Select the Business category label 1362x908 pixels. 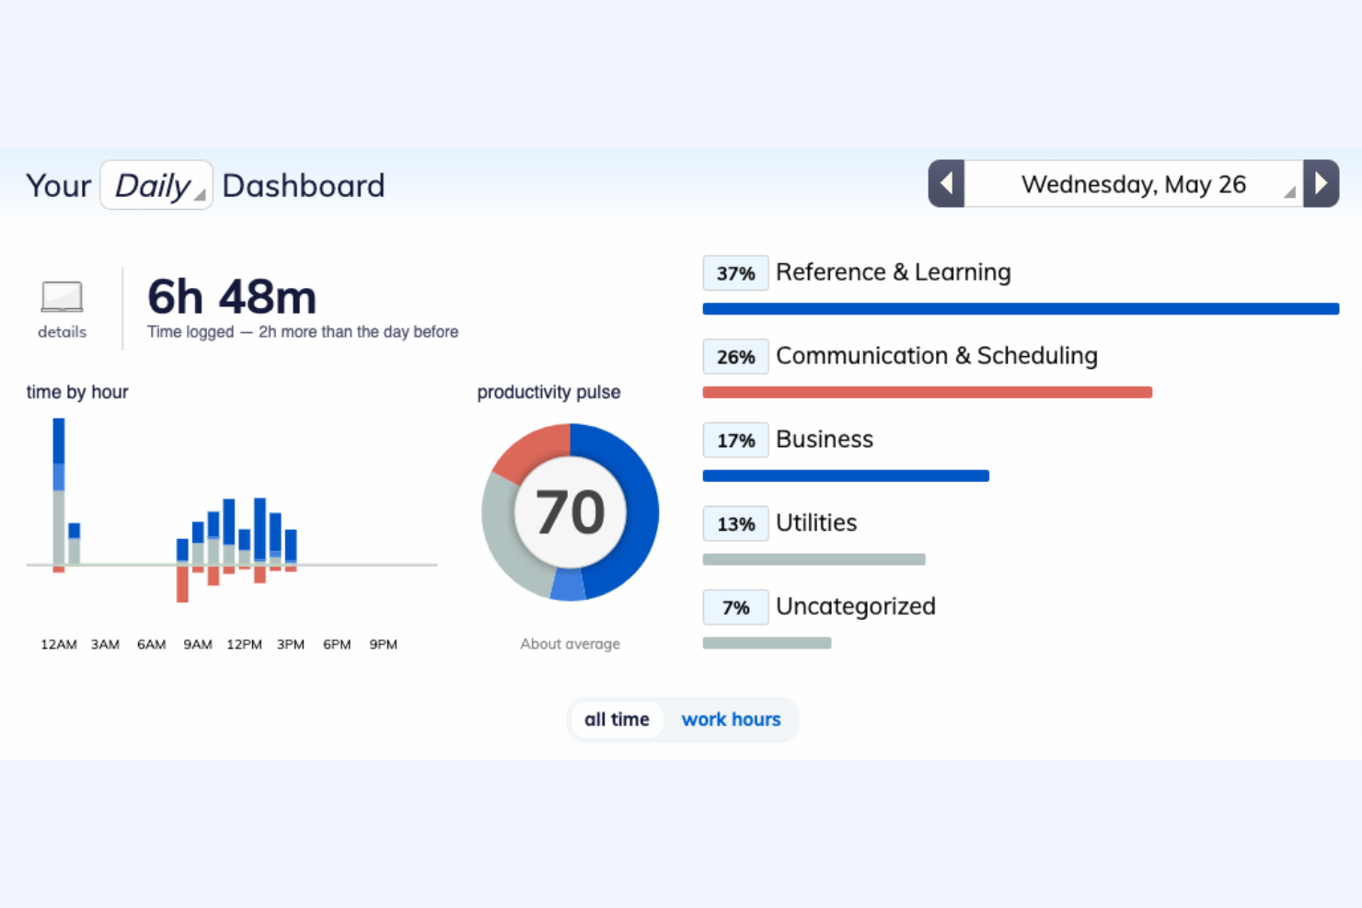coord(824,440)
